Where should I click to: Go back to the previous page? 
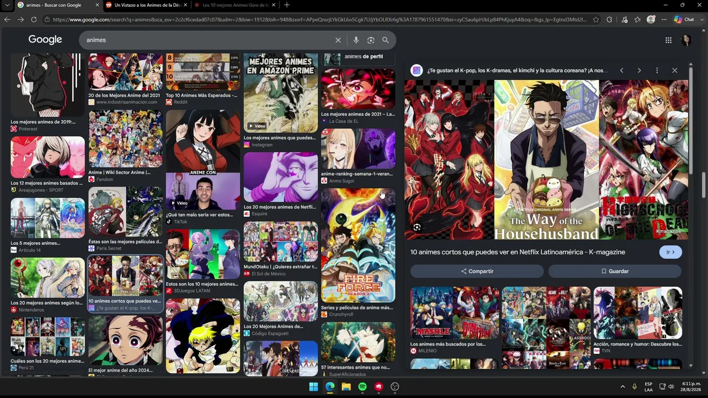(7, 19)
